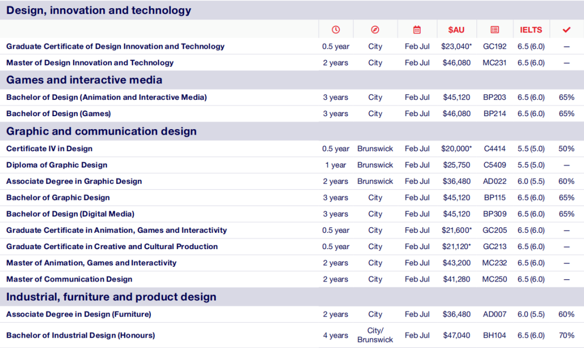
Task: Click program code GC192
Action: click(495, 46)
